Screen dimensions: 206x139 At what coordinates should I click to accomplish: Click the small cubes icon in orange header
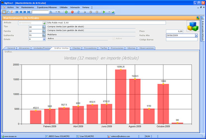tap(197, 18)
